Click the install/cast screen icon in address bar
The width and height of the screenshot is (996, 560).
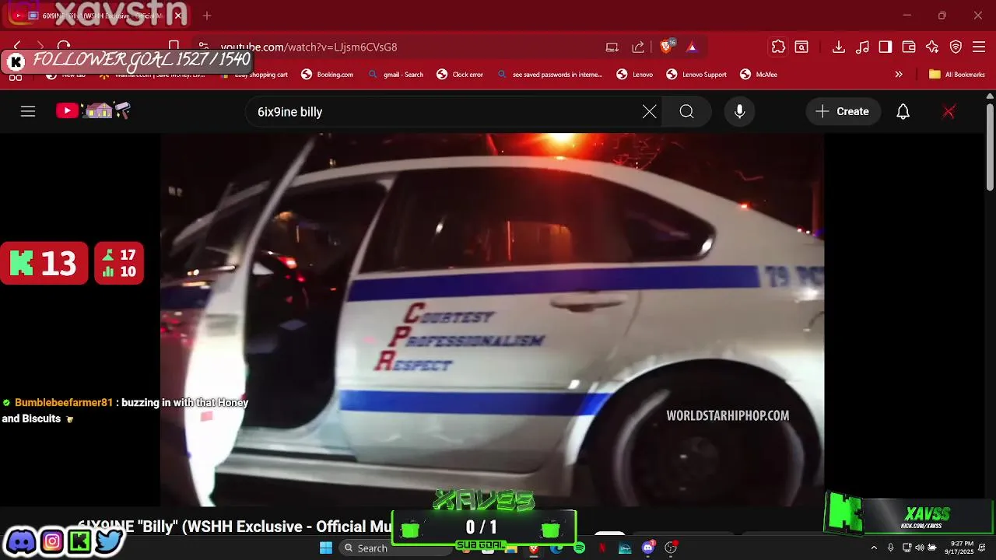point(612,47)
